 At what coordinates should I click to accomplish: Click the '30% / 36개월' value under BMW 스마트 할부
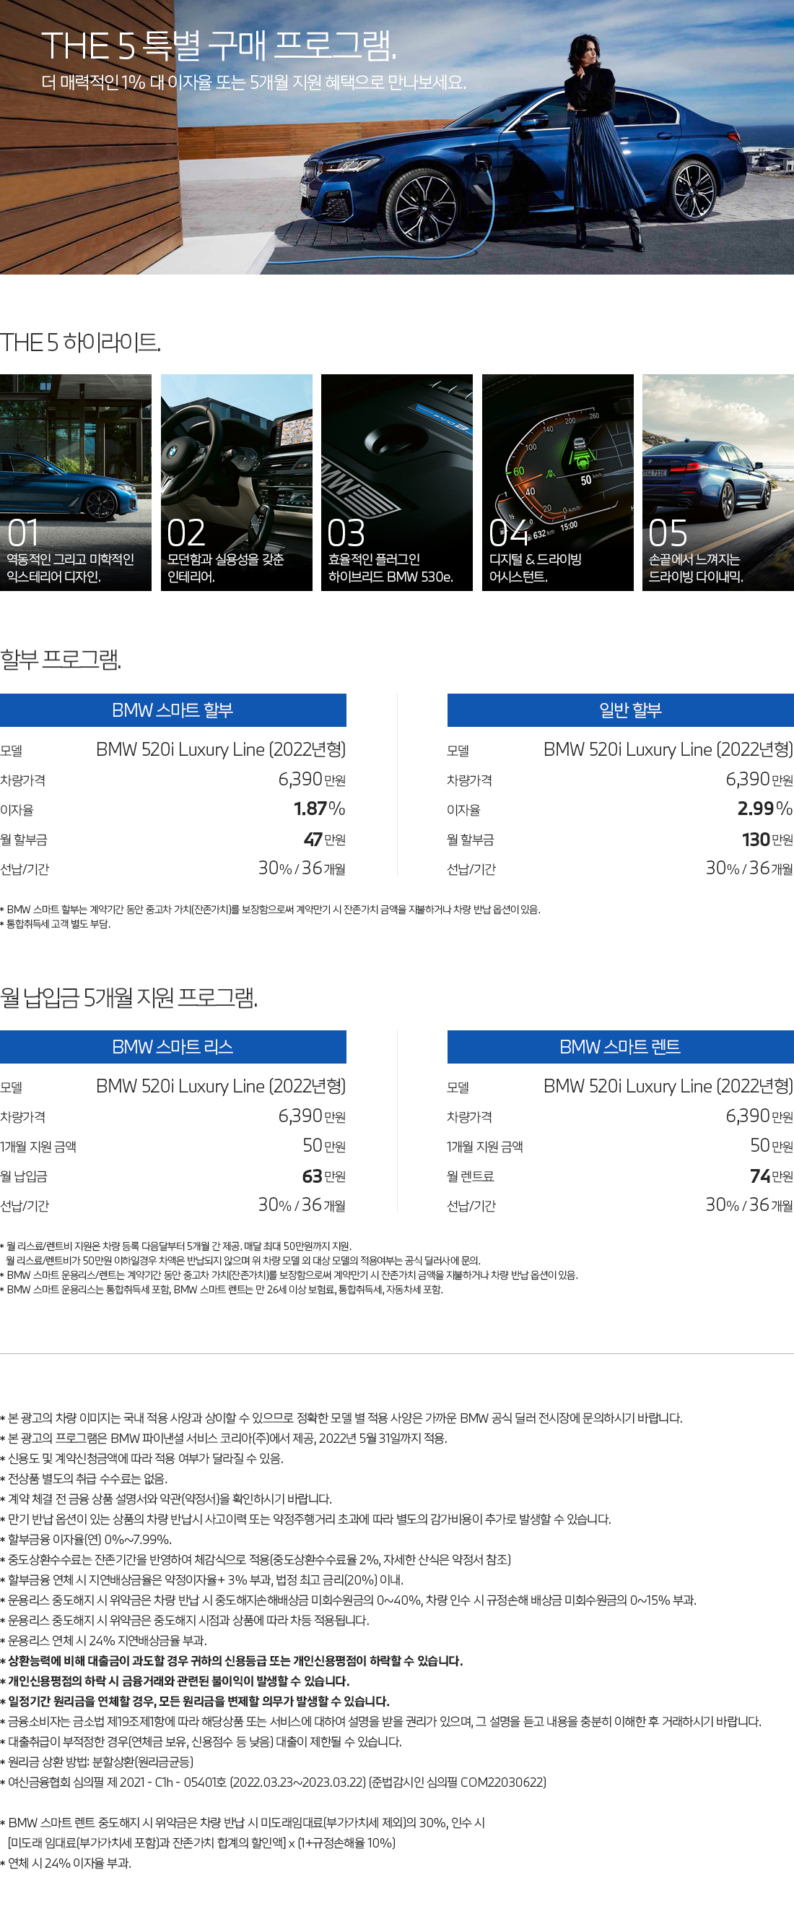[302, 868]
